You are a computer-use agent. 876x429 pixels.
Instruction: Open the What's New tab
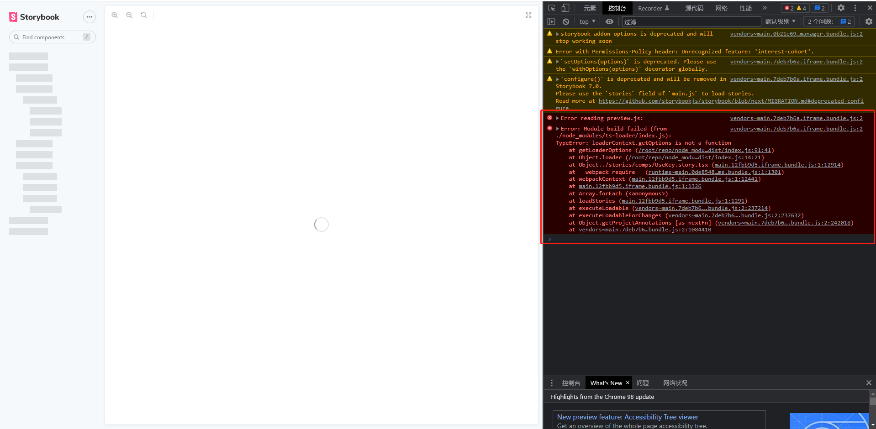click(606, 383)
